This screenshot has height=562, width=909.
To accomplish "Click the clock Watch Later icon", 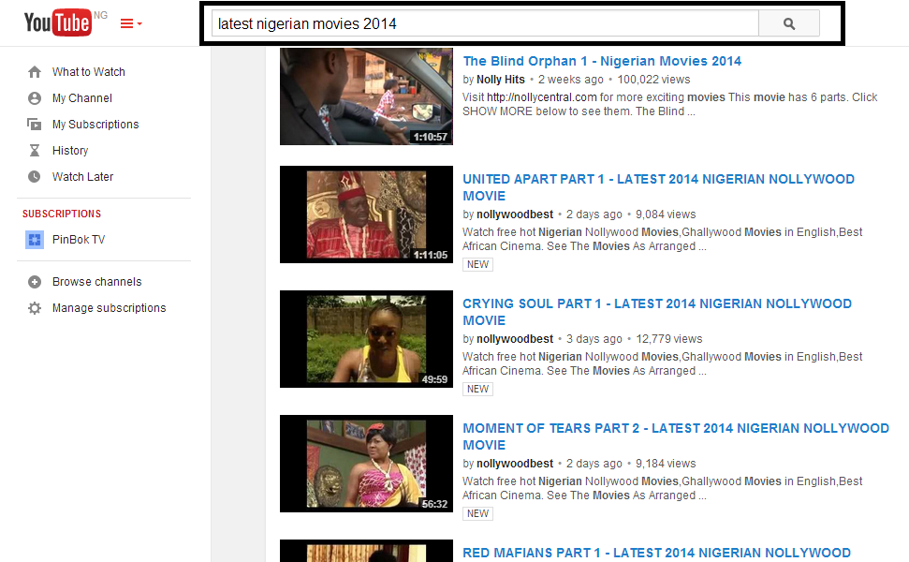I will (35, 176).
